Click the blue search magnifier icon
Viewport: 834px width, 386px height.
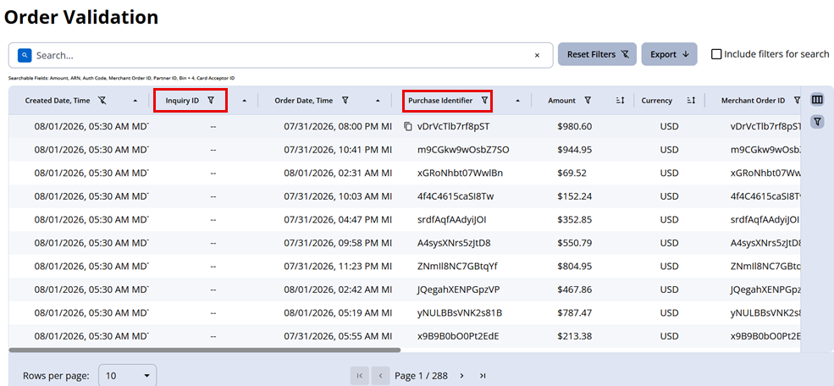coord(25,55)
